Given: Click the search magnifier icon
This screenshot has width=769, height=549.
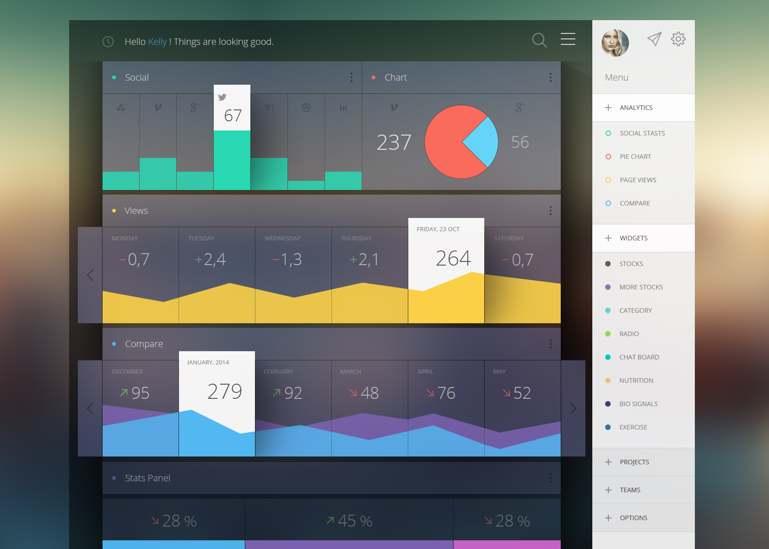Looking at the screenshot, I should coord(539,40).
